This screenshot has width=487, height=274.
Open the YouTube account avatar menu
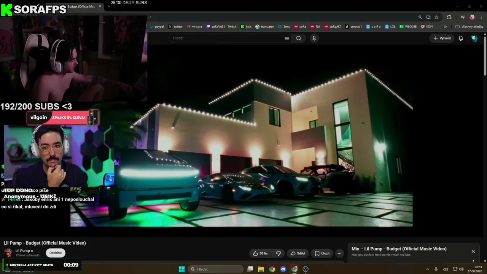(474, 38)
